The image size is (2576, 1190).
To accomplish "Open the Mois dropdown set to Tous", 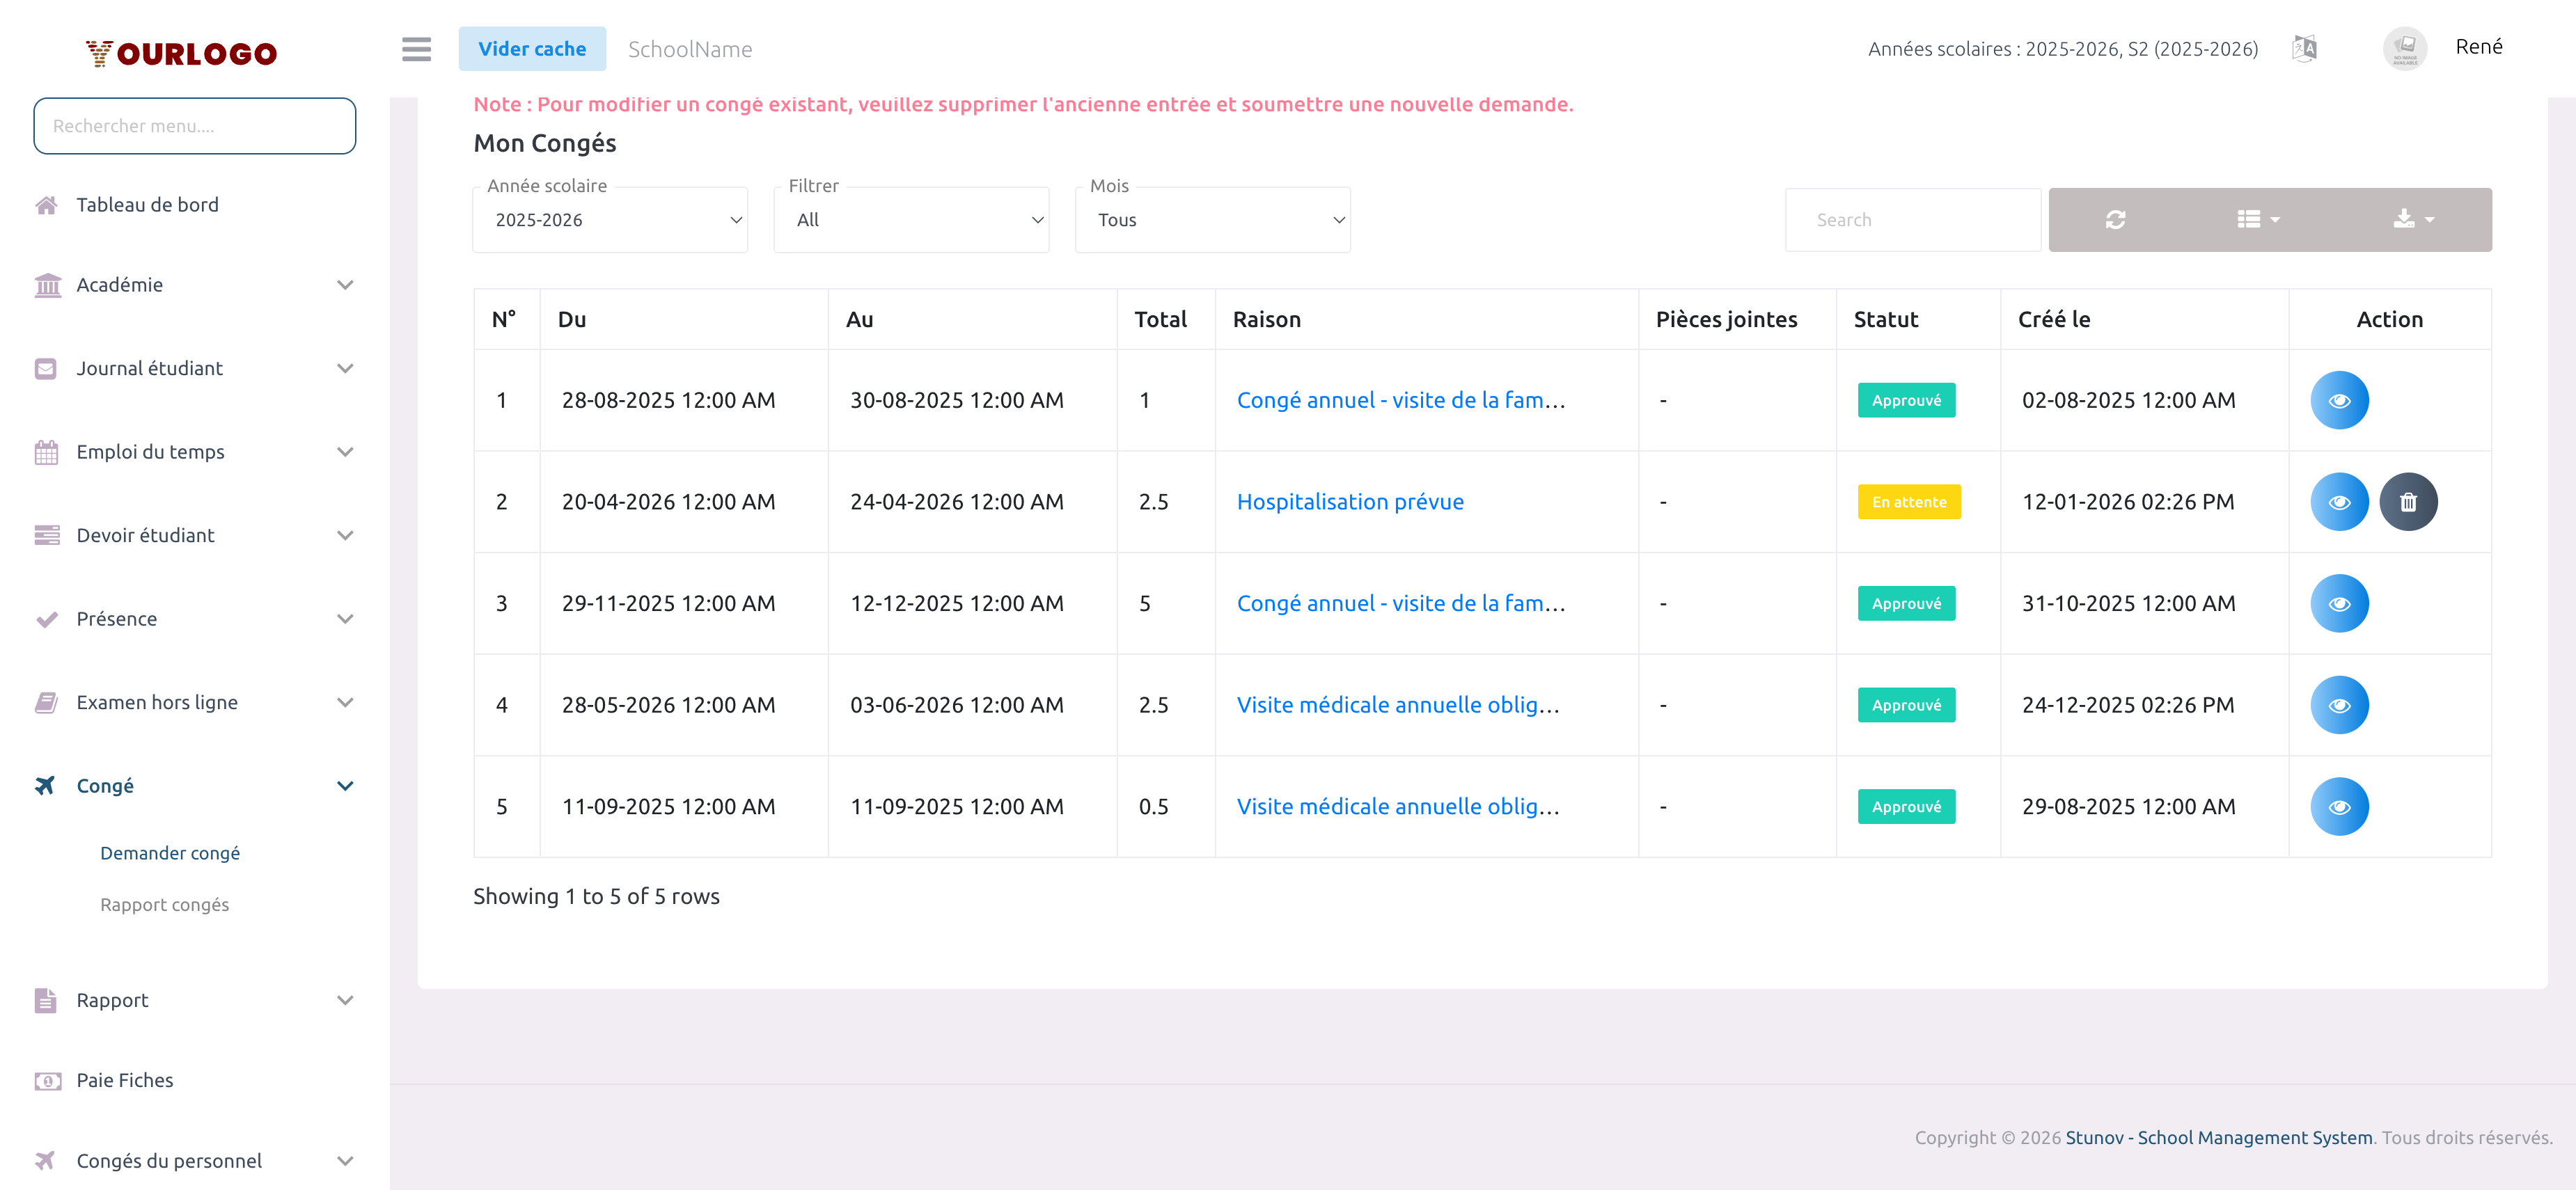I will (x=1212, y=220).
